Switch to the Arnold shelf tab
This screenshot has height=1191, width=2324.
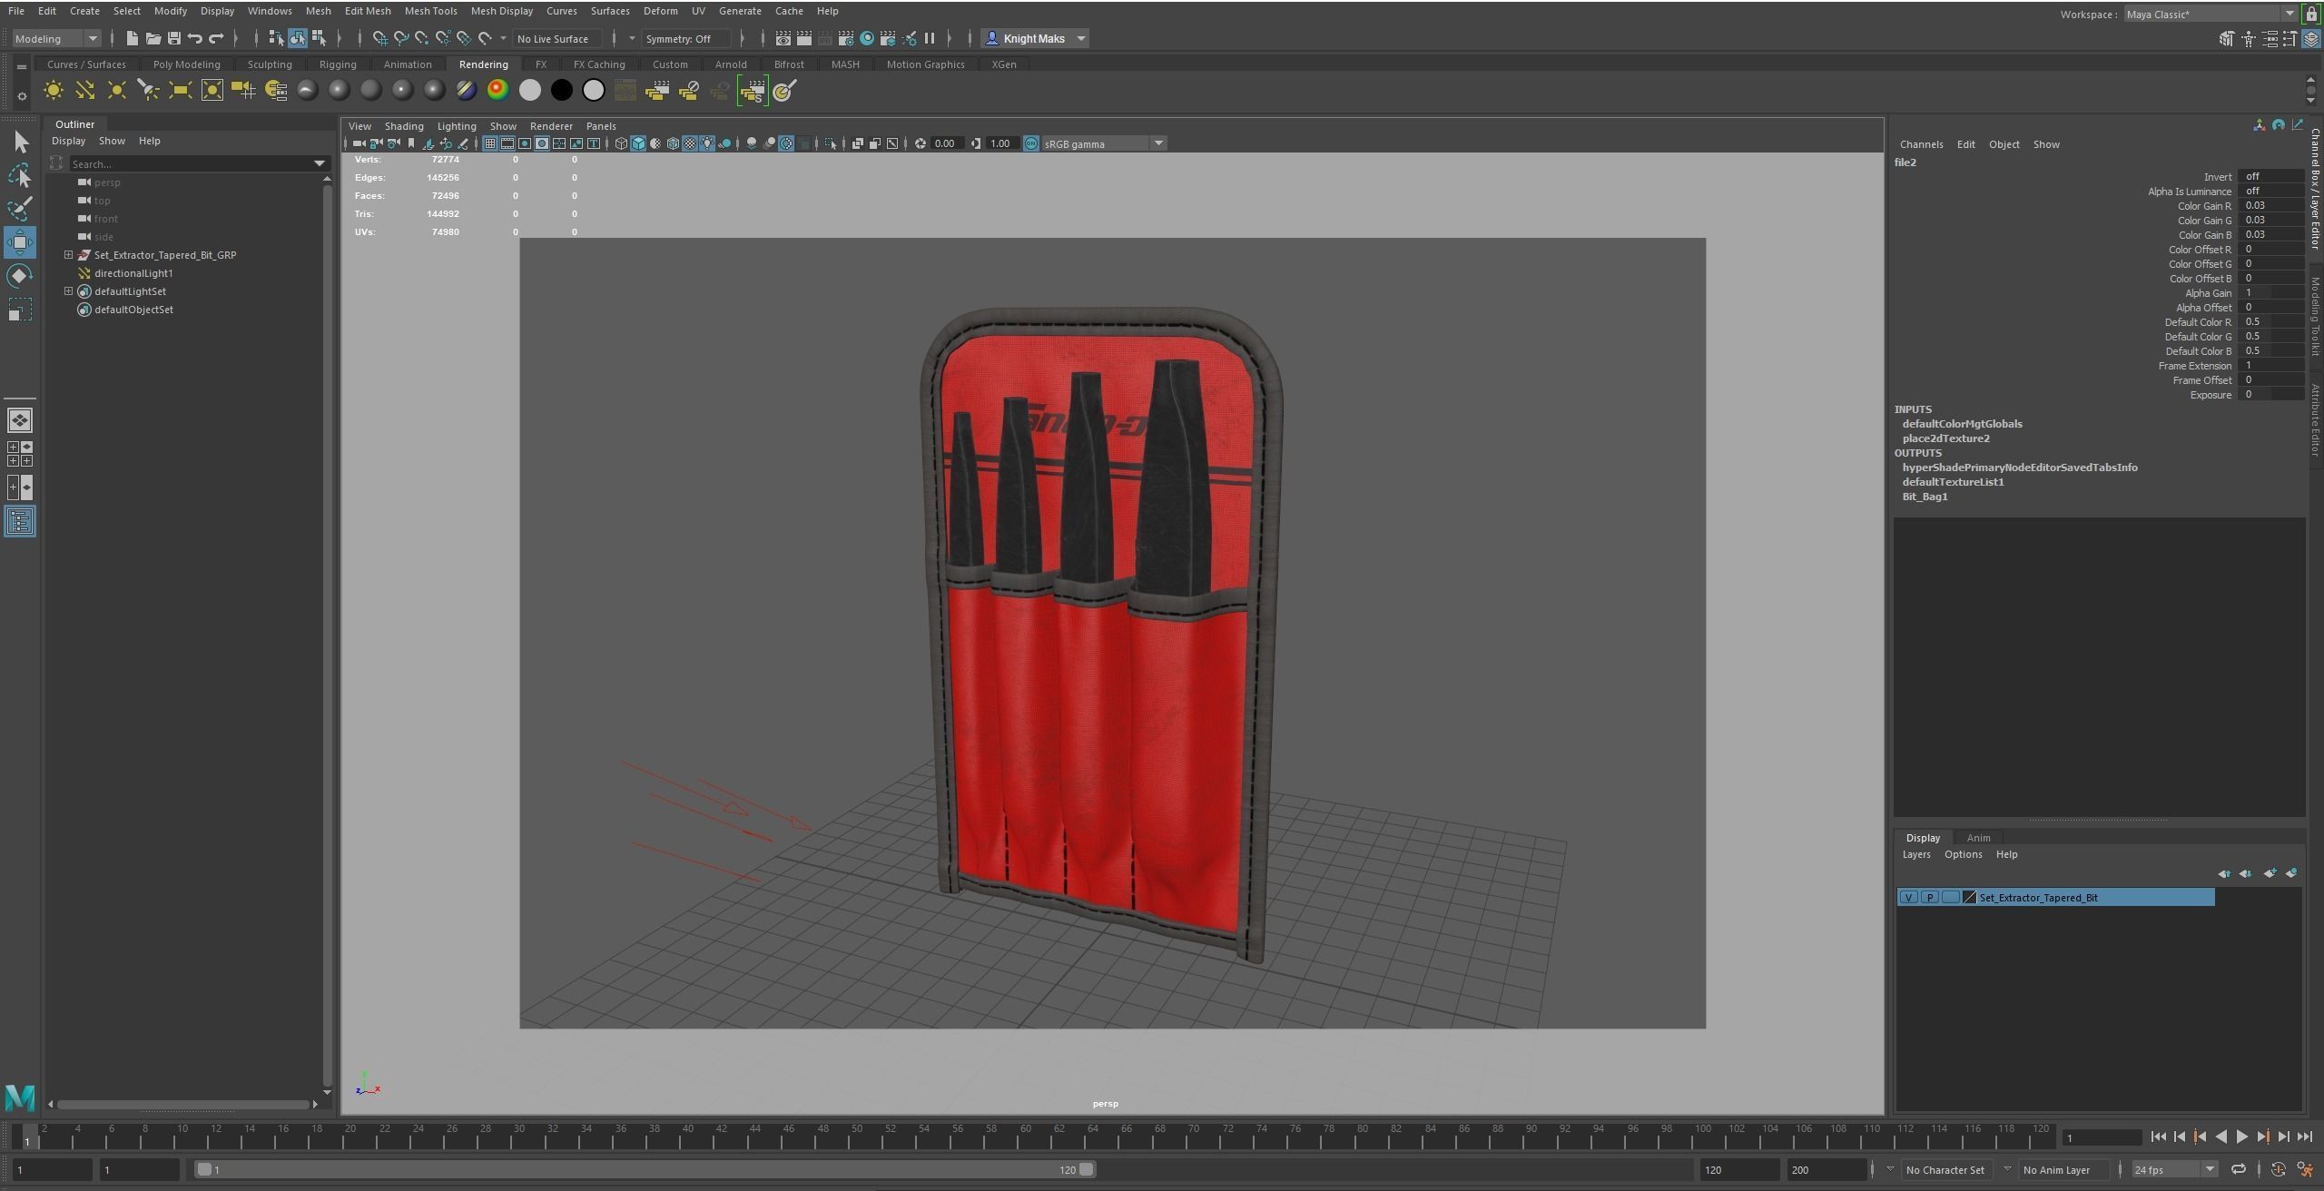pos(730,64)
